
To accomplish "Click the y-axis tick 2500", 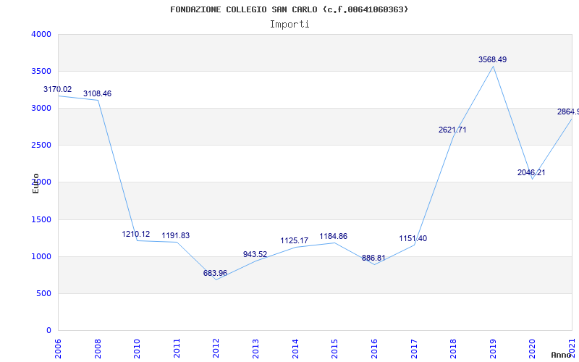I will pyautogui.click(x=41, y=146).
